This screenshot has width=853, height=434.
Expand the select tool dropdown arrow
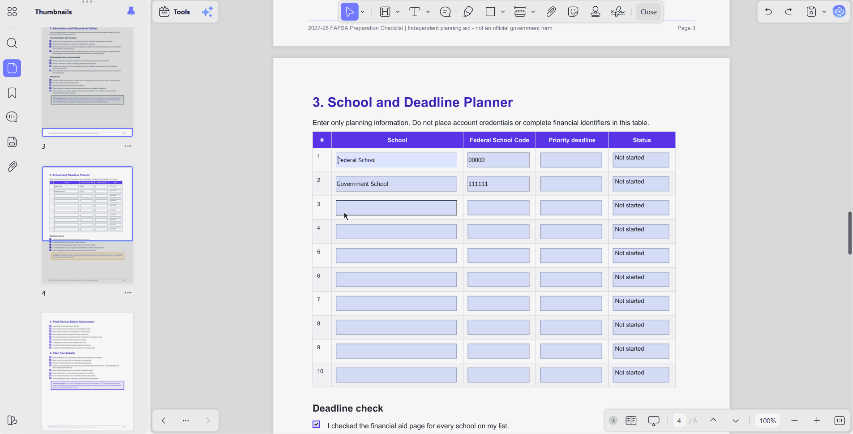tap(363, 12)
